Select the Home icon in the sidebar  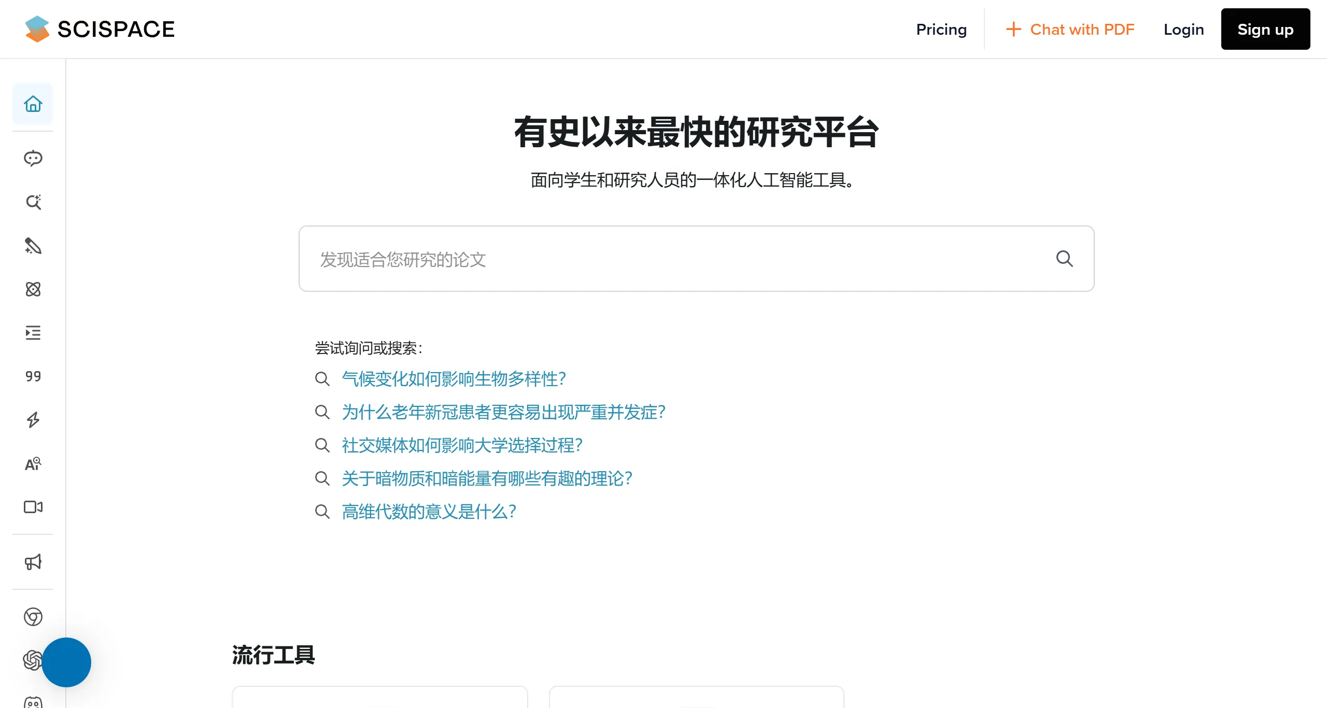33,104
